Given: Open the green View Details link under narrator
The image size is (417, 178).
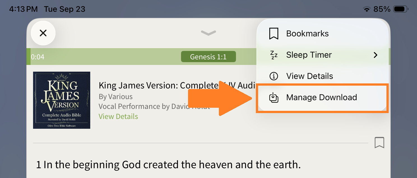Looking at the screenshot, I should pos(118,116).
